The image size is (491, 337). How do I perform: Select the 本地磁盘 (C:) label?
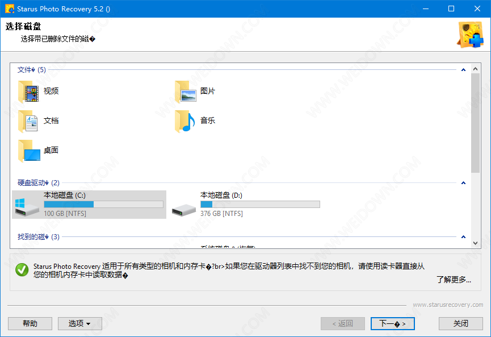65,195
